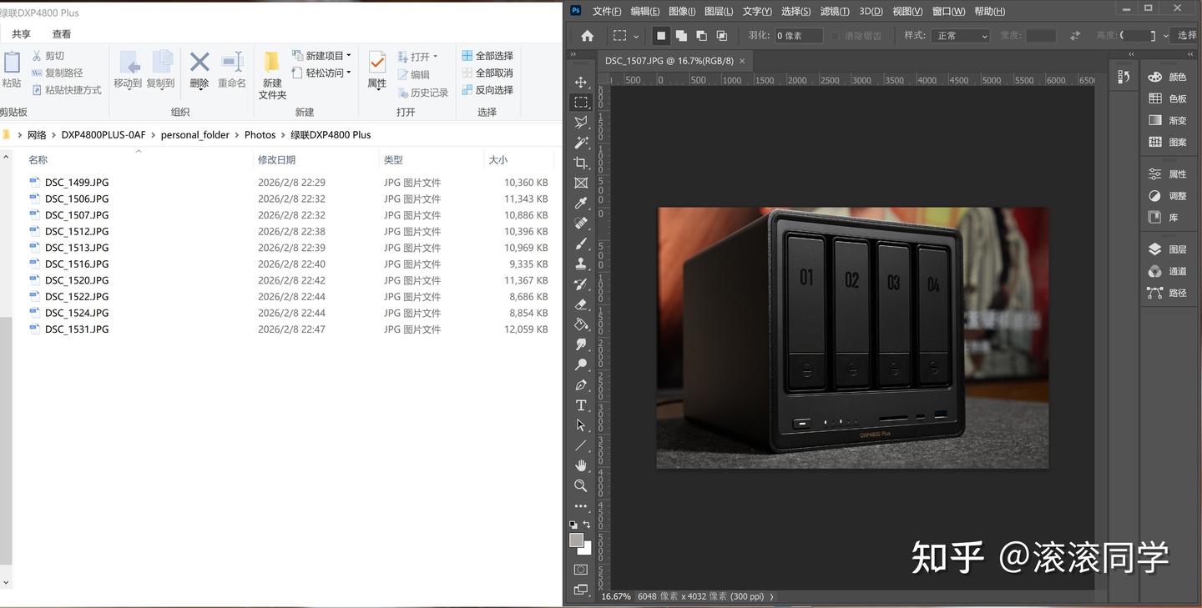The height and width of the screenshot is (608, 1202).
Task: Enable Add to Selection mode
Action: coord(681,36)
